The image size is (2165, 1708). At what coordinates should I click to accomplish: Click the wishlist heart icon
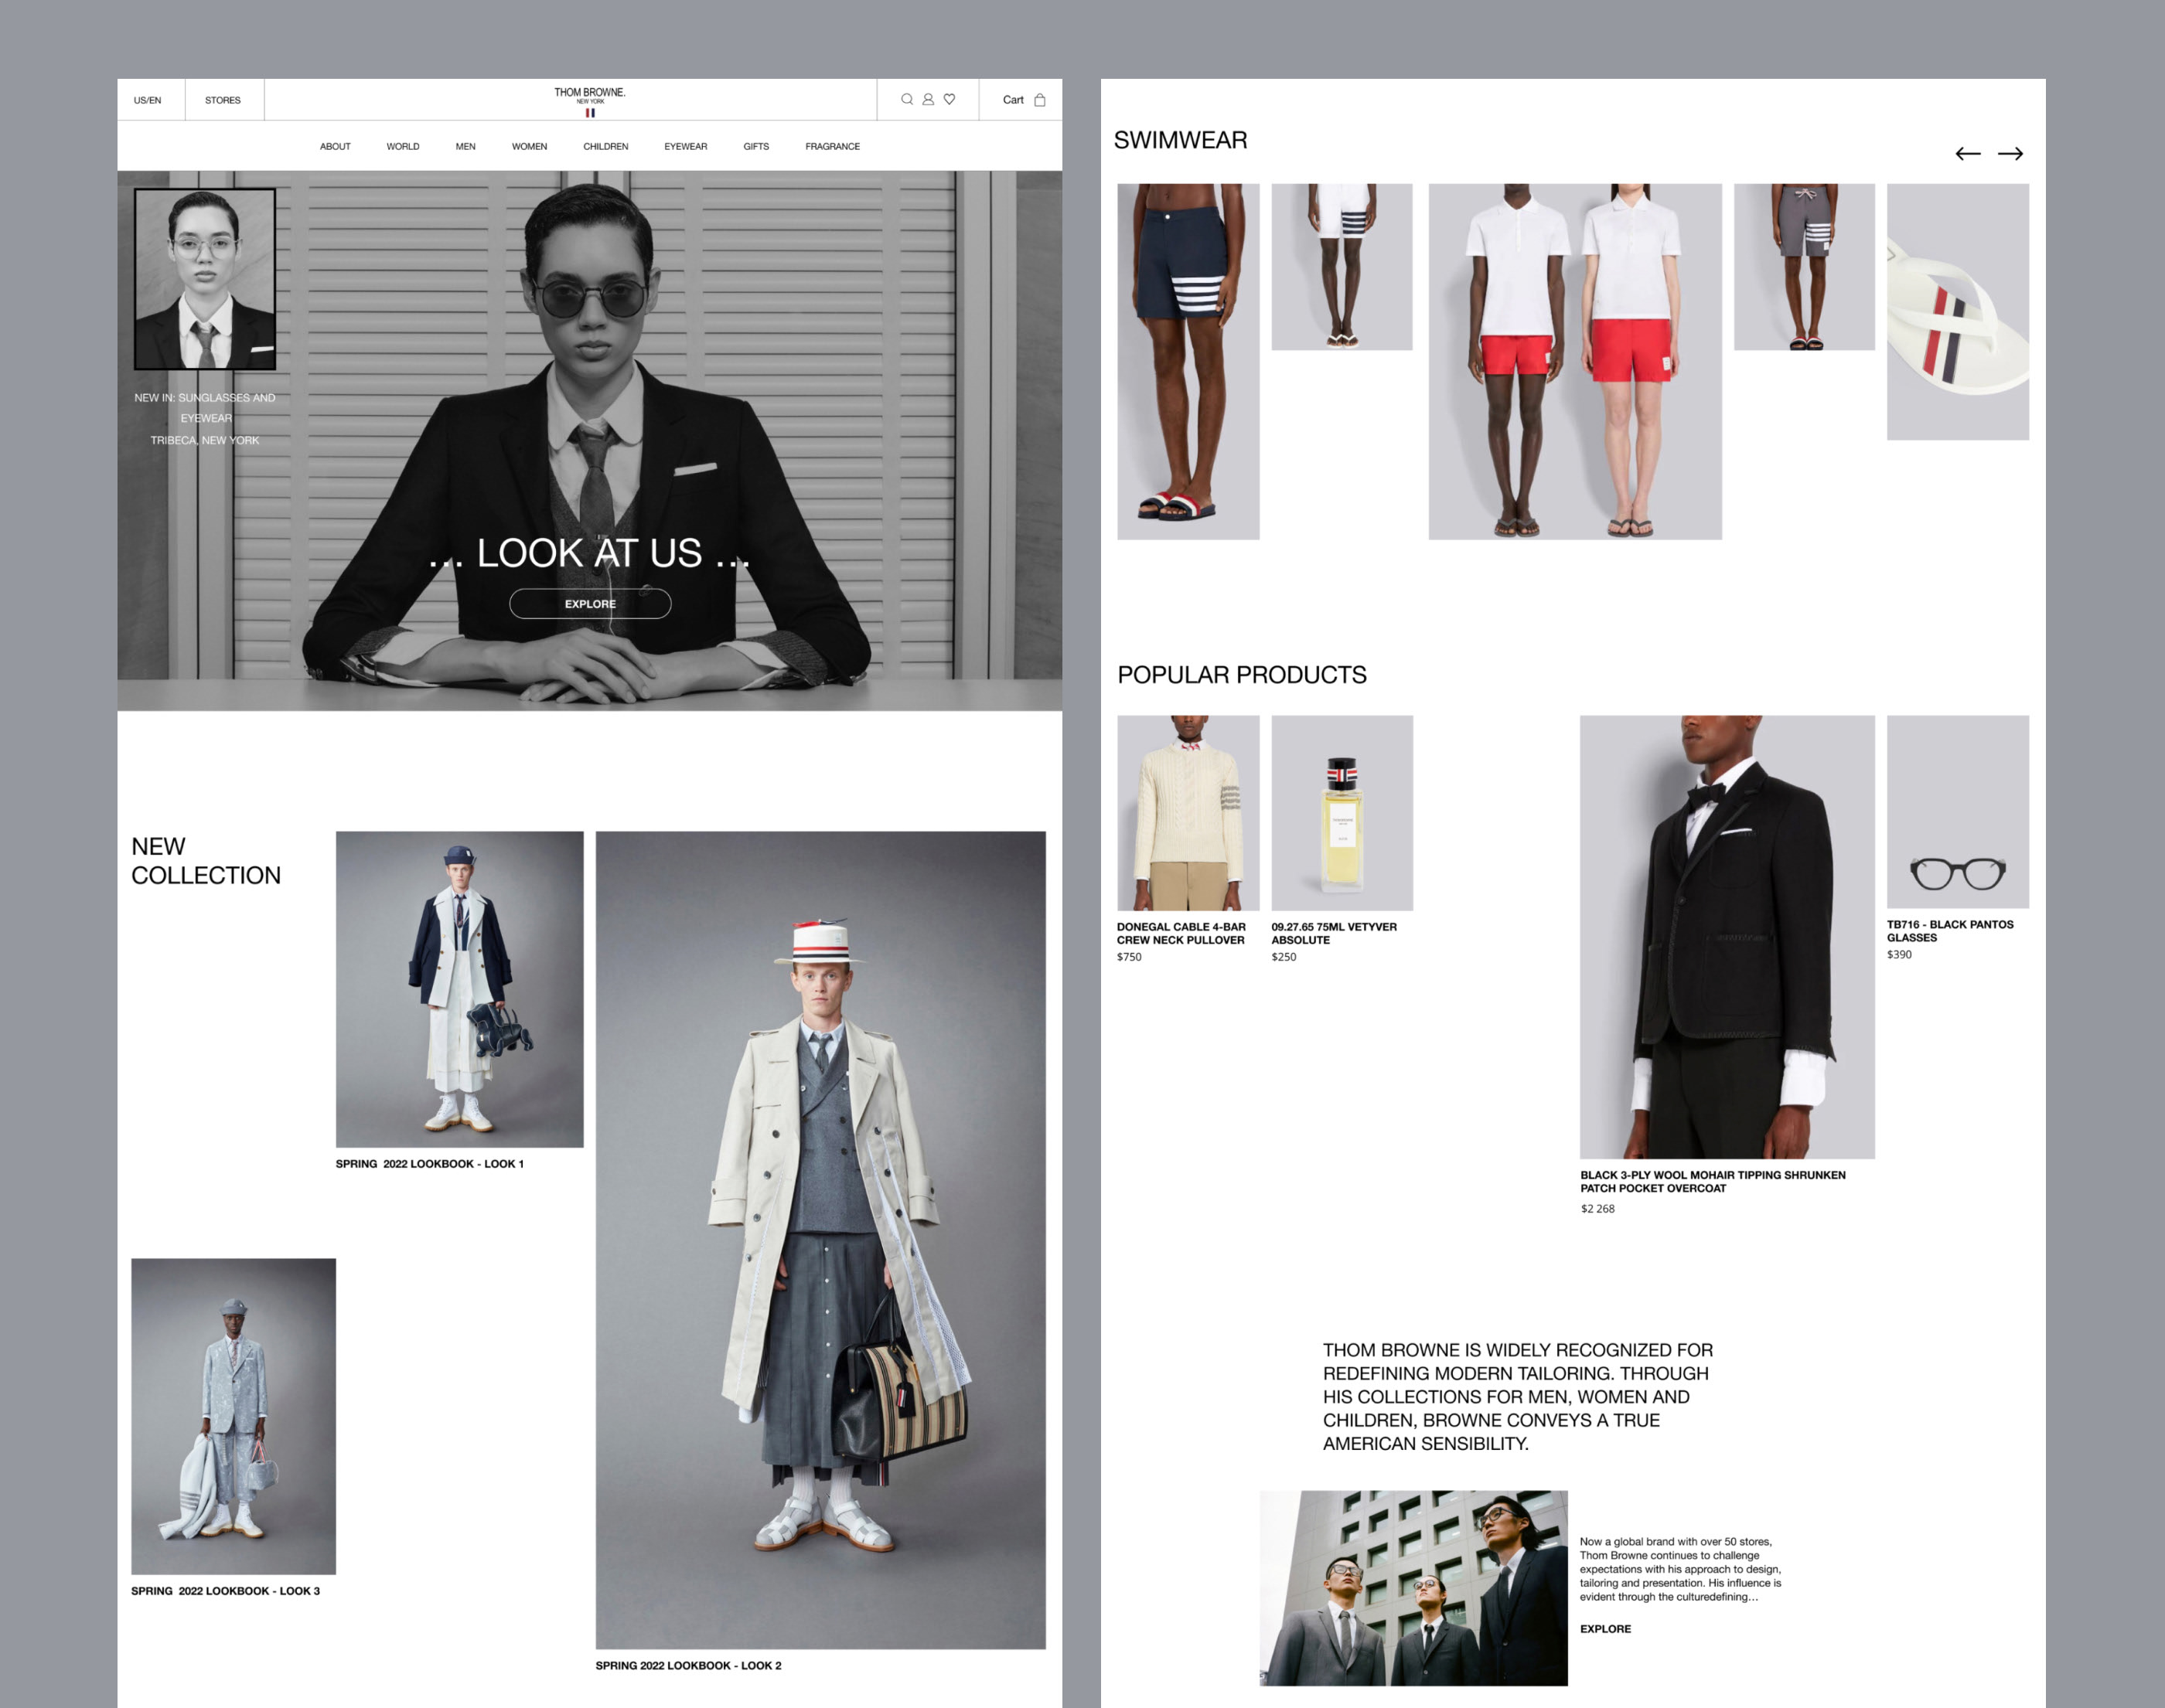coord(950,99)
